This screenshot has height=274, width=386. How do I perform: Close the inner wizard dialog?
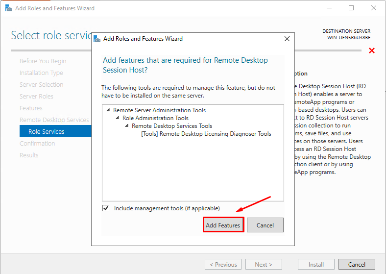(287, 39)
